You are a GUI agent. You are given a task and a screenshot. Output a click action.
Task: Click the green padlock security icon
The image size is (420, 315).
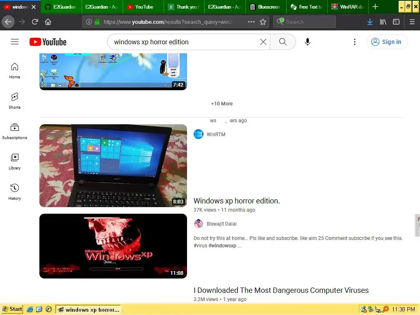click(97, 22)
